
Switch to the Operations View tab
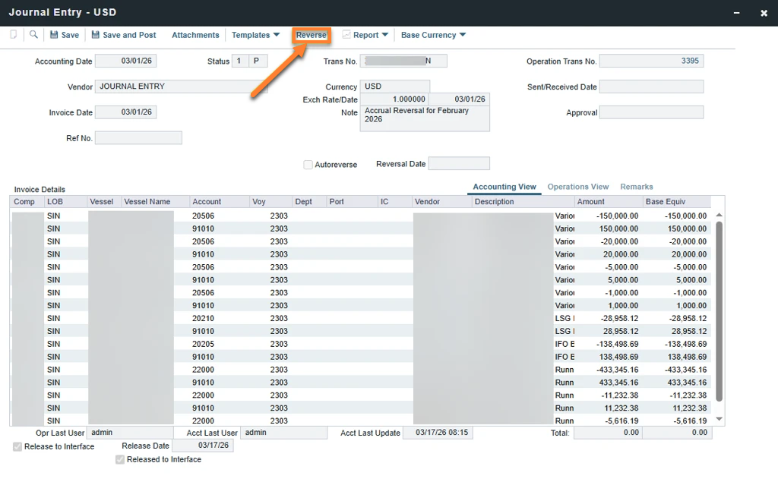click(x=578, y=187)
